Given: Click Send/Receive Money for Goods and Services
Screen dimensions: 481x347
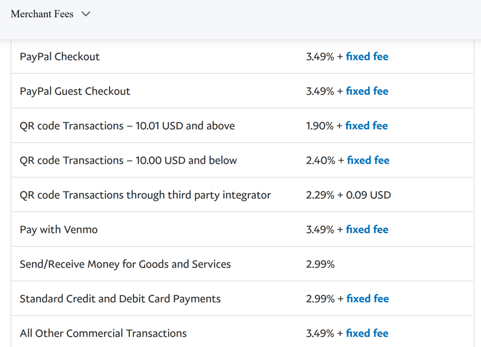Looking at the screenshot, I should tap(125, 264).
